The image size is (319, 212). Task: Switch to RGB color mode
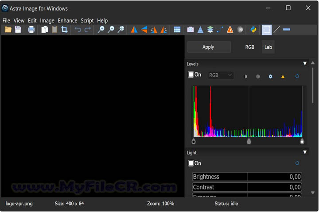pos(249,47)
